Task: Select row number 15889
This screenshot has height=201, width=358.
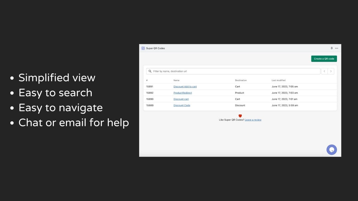Action: [x=150, y=105]
